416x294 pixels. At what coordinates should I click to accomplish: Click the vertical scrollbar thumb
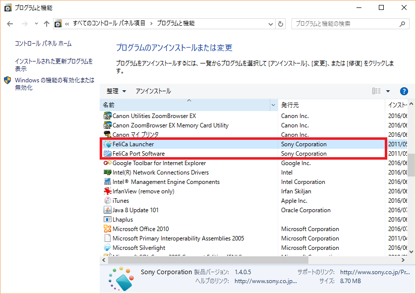[411, 165]
